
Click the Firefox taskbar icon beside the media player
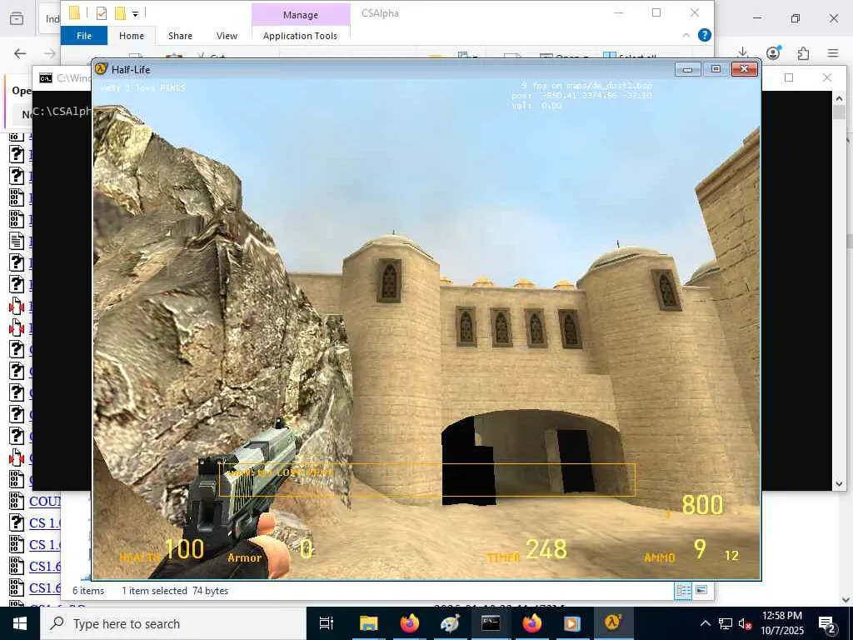tap(531, 623)
